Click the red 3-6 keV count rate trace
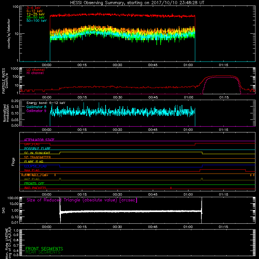The height and width of the screenshot is (259, 259). point(122,15)
